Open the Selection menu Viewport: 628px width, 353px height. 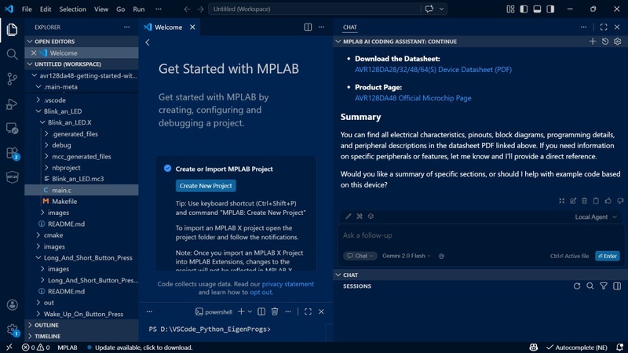tap(72, 9)
